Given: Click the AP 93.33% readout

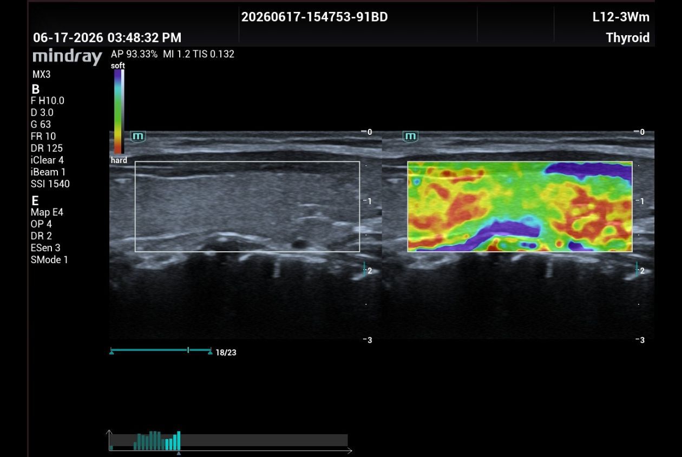Looking at the screenshot, I should click(x=134, y=54).
